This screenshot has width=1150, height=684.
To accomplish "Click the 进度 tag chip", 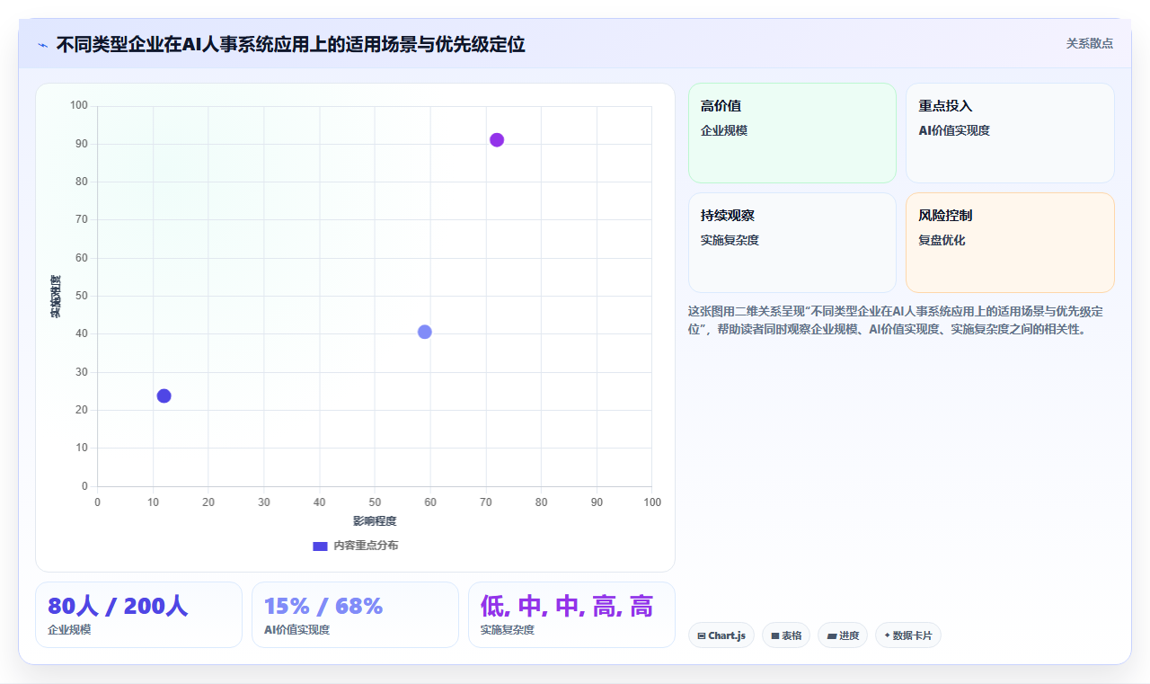I will point(843,635).
